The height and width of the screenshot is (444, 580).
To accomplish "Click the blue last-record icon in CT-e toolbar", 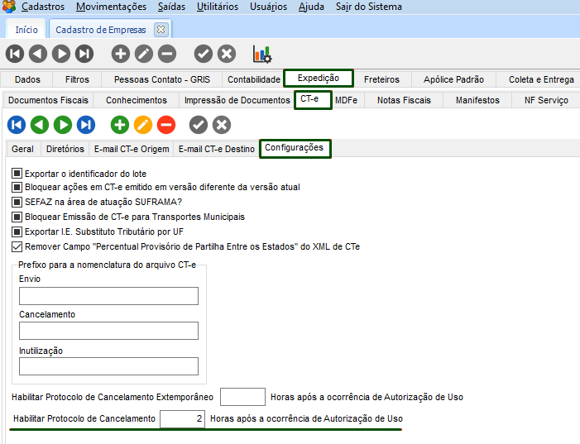I will point(86,125).
